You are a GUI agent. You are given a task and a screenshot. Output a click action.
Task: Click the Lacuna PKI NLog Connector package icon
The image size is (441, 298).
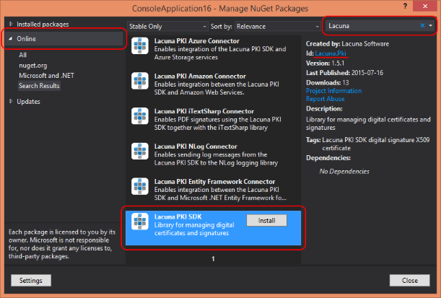point(140,152)
